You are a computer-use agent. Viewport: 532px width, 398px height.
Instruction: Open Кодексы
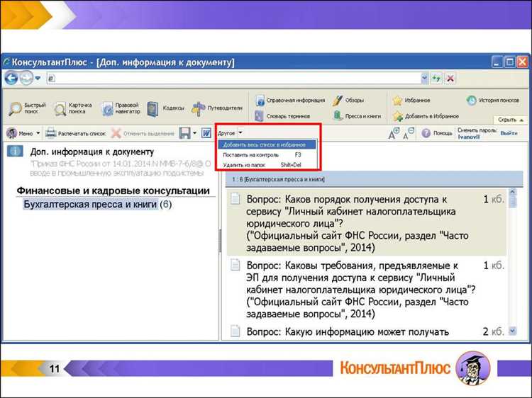(x=165, y=108)
